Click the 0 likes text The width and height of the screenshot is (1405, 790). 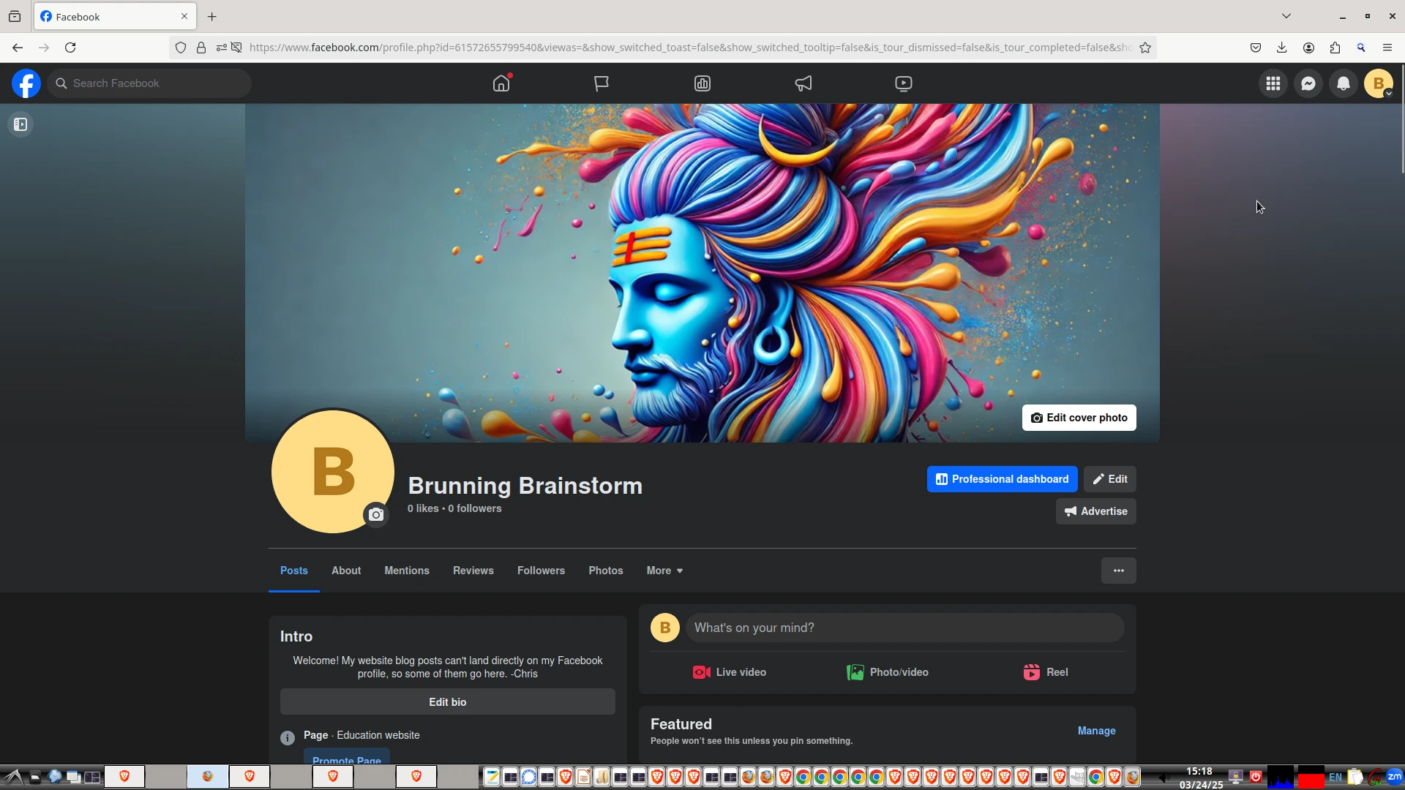pyautogui.click(x=423, y=508)
